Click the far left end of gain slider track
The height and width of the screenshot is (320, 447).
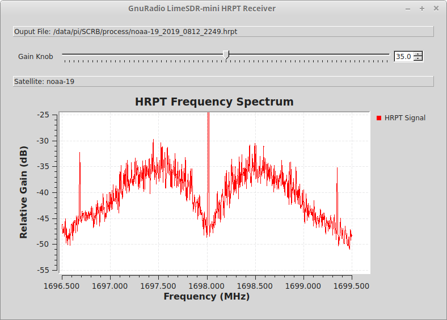(64, 55)
